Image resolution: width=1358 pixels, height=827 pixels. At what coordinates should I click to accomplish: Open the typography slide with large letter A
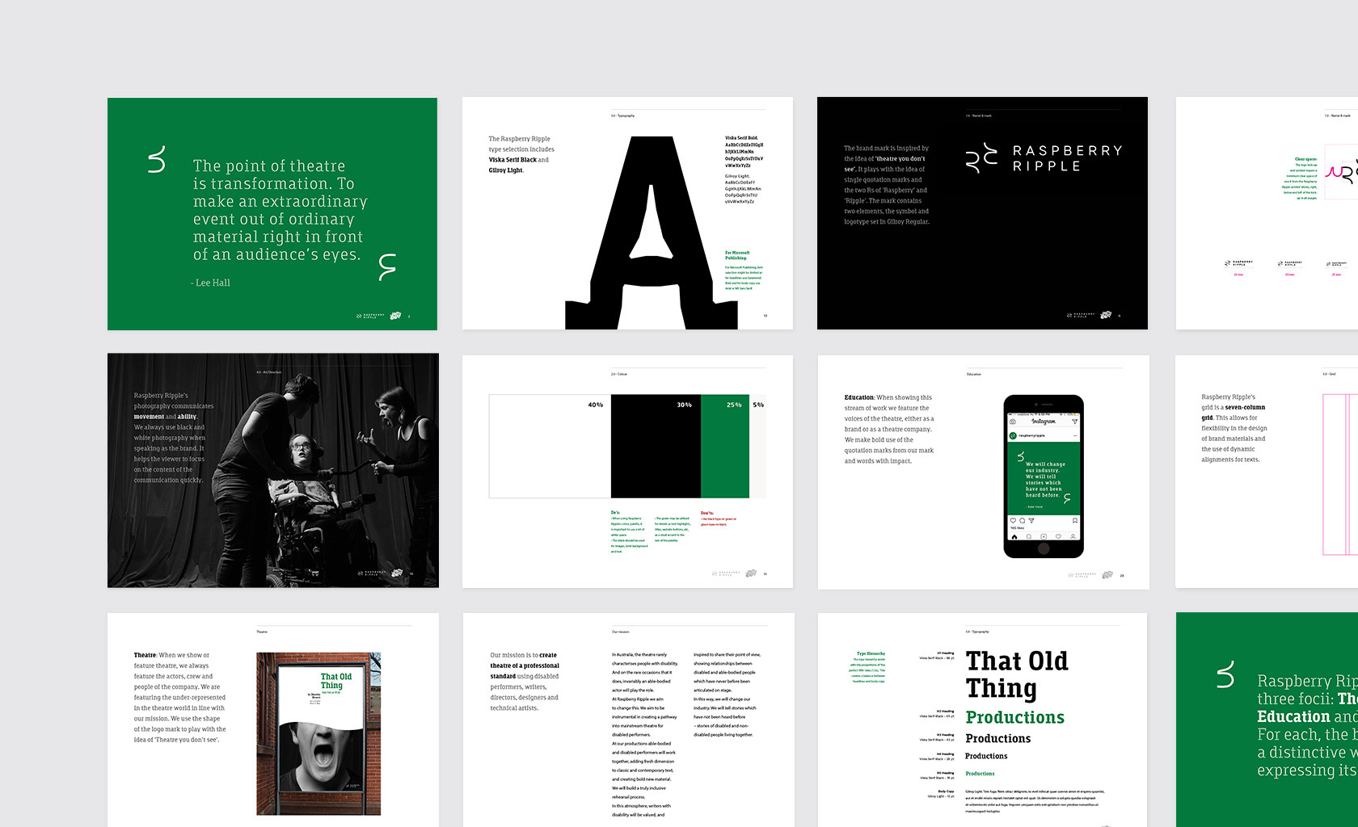(627, 213)
